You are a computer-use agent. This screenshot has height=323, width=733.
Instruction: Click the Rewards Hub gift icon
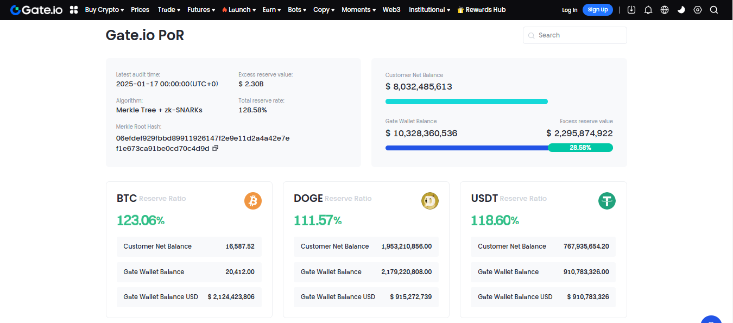pyautogui.click(x=460, y=10)
